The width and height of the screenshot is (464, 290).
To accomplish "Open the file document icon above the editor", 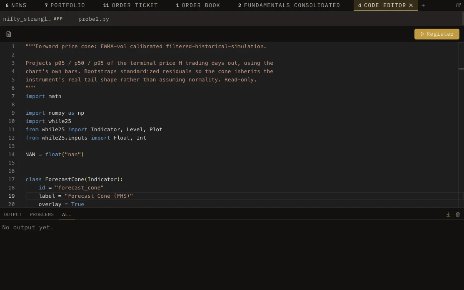I will 9,34.
